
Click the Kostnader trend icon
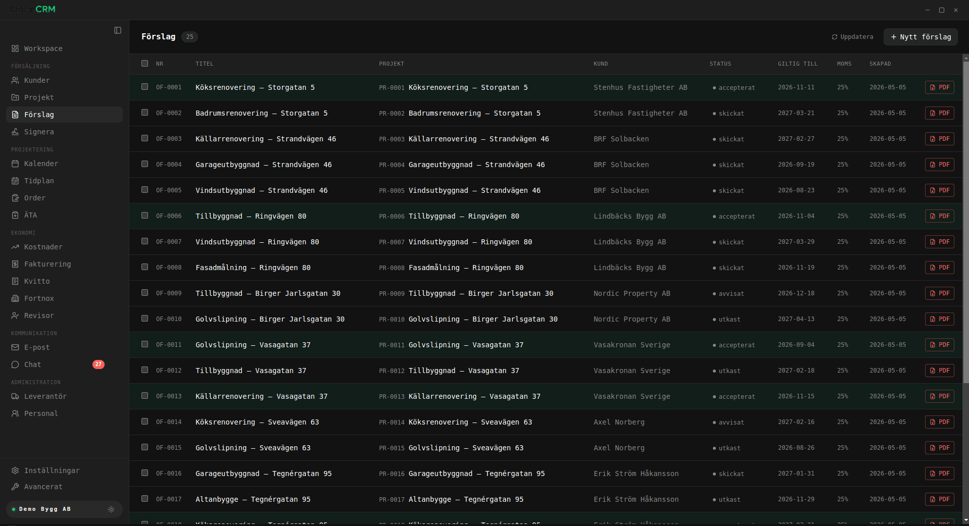point(15,247)
